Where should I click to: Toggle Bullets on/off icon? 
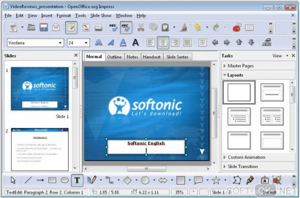coord(202,42)
